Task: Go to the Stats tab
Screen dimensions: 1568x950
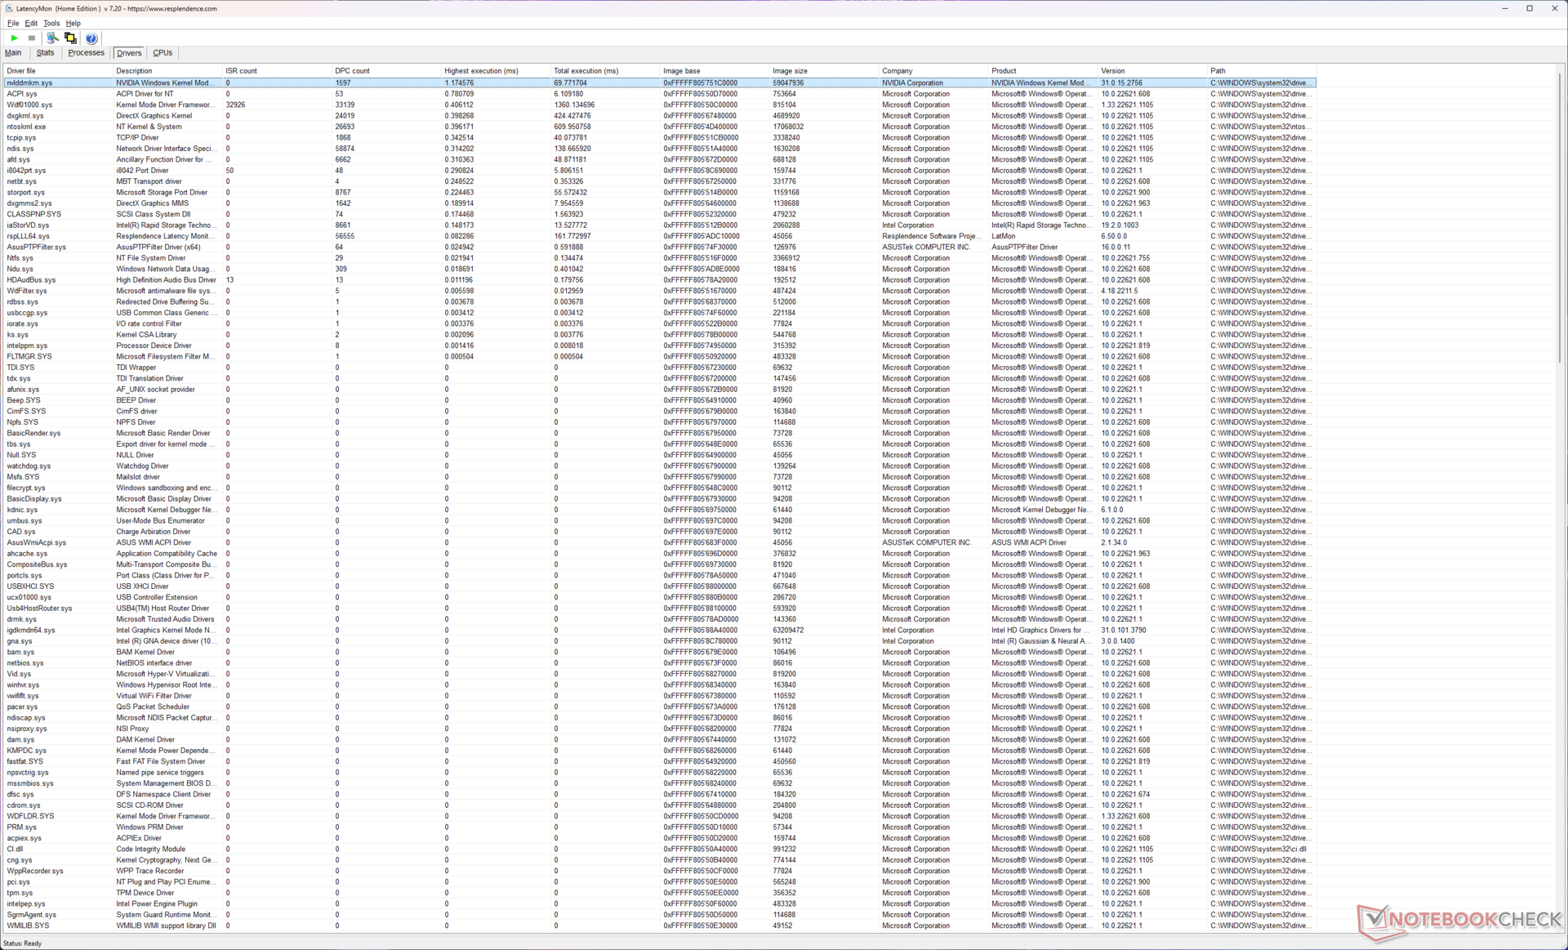Action: [x=45, y=53]
